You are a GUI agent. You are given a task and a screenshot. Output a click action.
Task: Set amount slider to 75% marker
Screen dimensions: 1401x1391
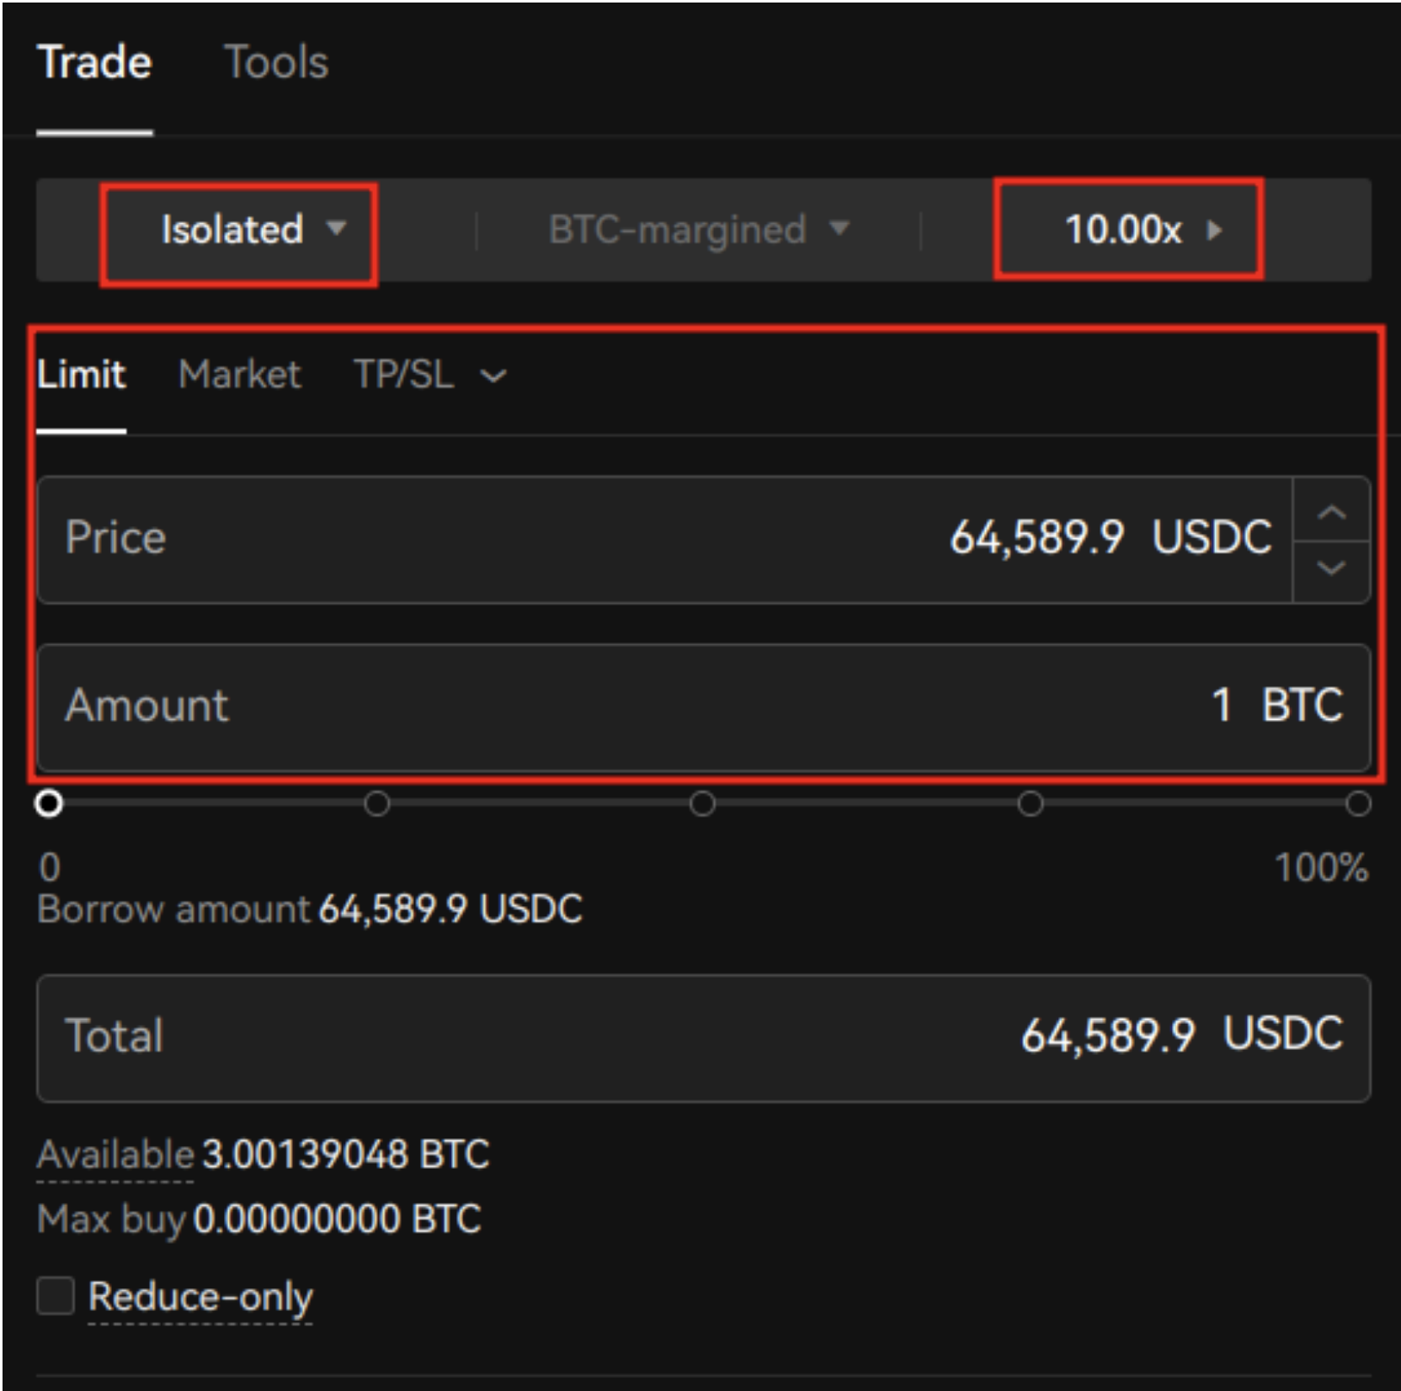pyautogui.click(x=1030, y=804)
